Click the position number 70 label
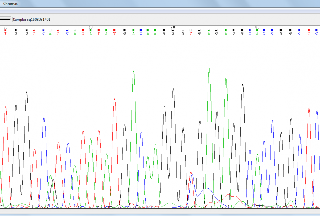 click(173, 27)
